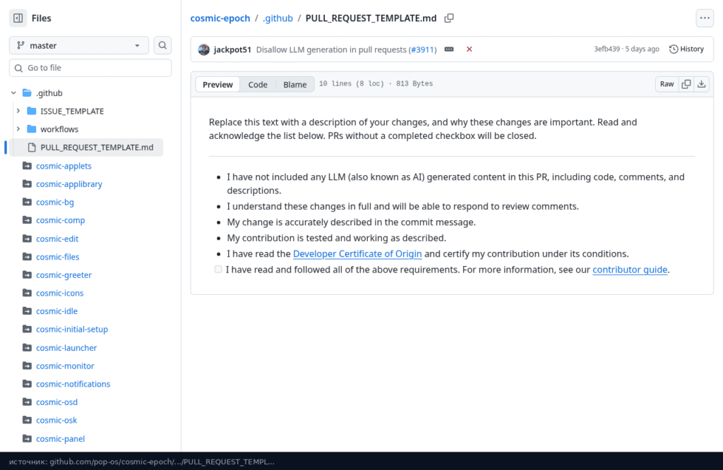This screenshot has width=723, height=470.
Task: Click the search icon beside the branch selector
Action: point(162,45)
